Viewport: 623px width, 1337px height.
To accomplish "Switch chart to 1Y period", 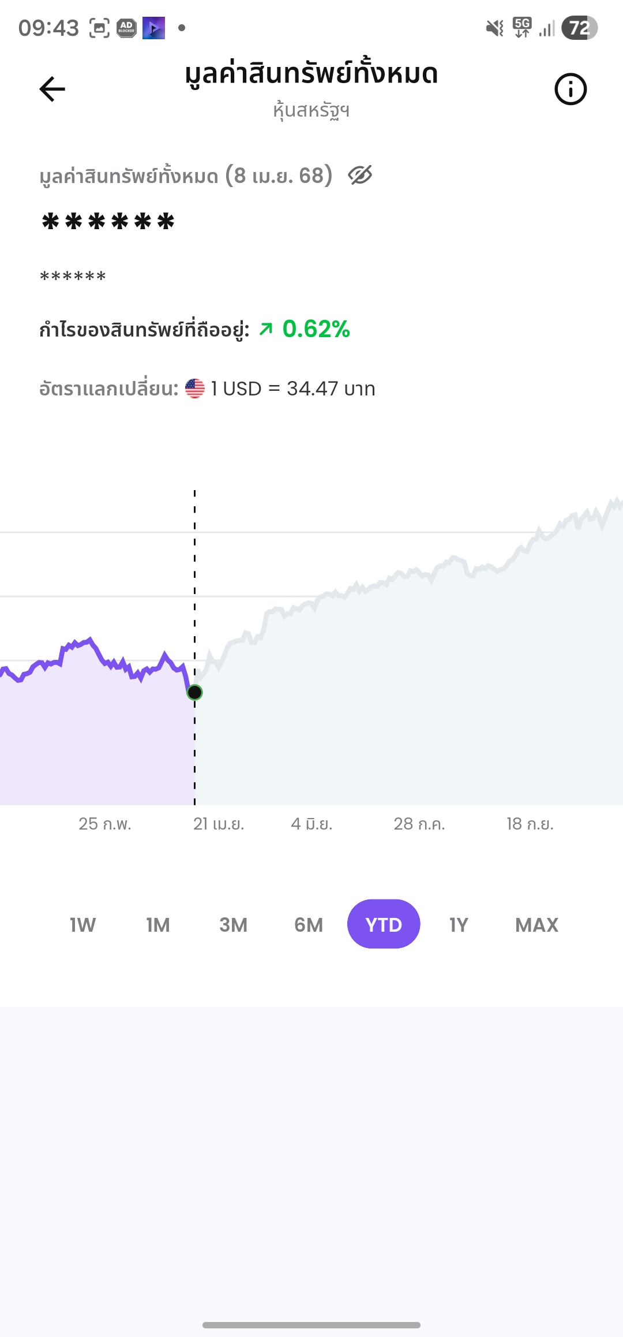I will point(459,925).
